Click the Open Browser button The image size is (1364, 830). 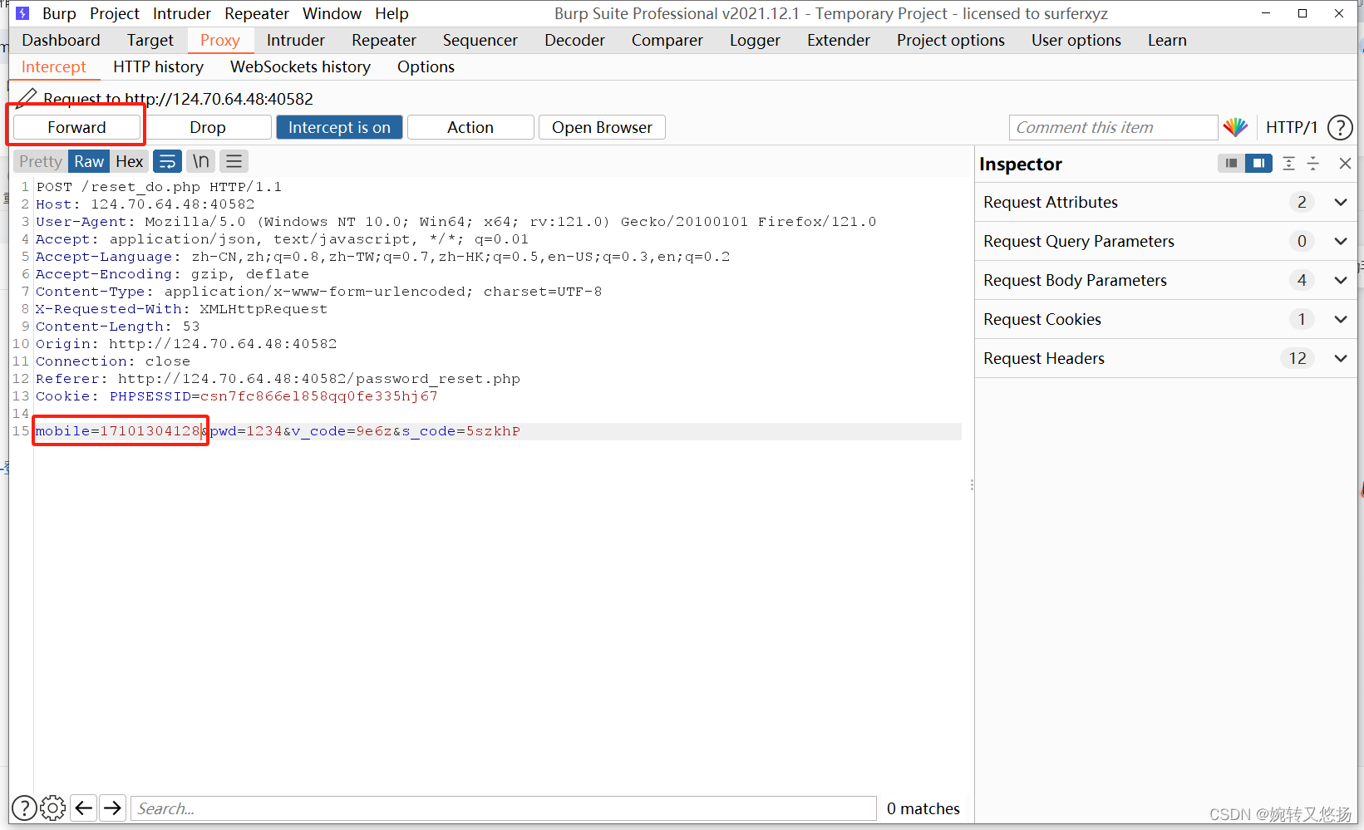pos(602,127)
